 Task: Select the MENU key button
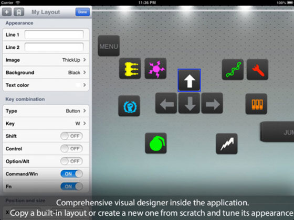[109, 46]
